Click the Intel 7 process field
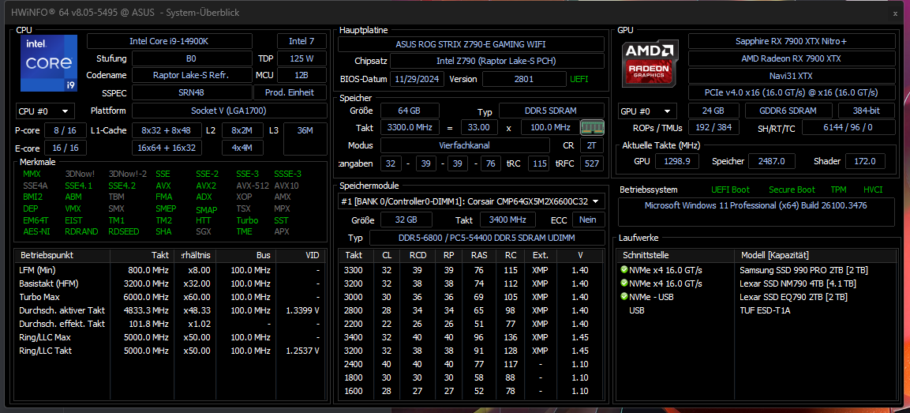The image size is (910, 413). click(x=301, y=41)
